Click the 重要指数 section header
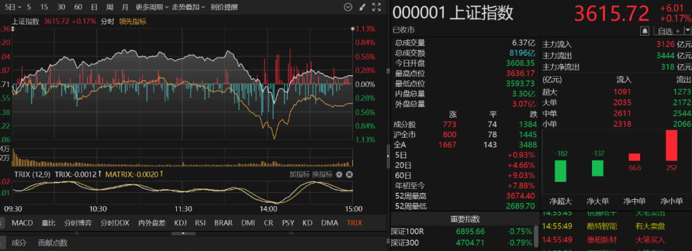 (x=465, y=219)
